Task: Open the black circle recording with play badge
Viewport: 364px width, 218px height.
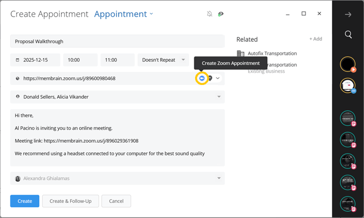Action: (347, 64)
